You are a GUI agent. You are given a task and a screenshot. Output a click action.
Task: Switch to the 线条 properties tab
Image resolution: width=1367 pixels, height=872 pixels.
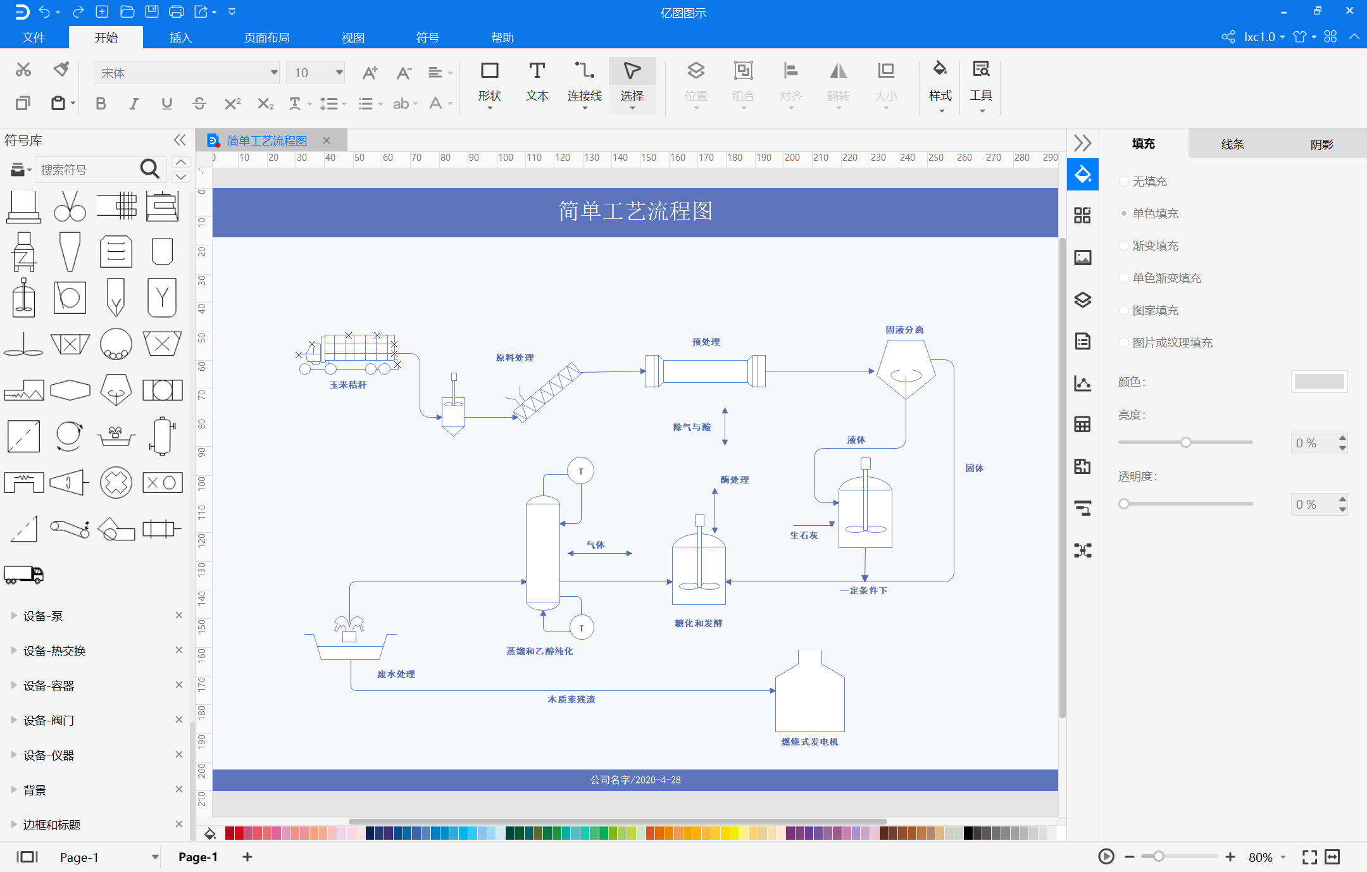coord(1232,144)
